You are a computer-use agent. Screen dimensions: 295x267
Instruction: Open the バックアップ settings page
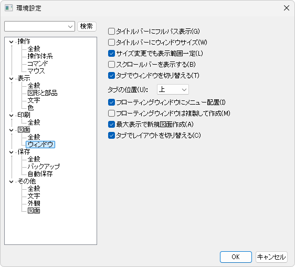[x=44, y=167]
